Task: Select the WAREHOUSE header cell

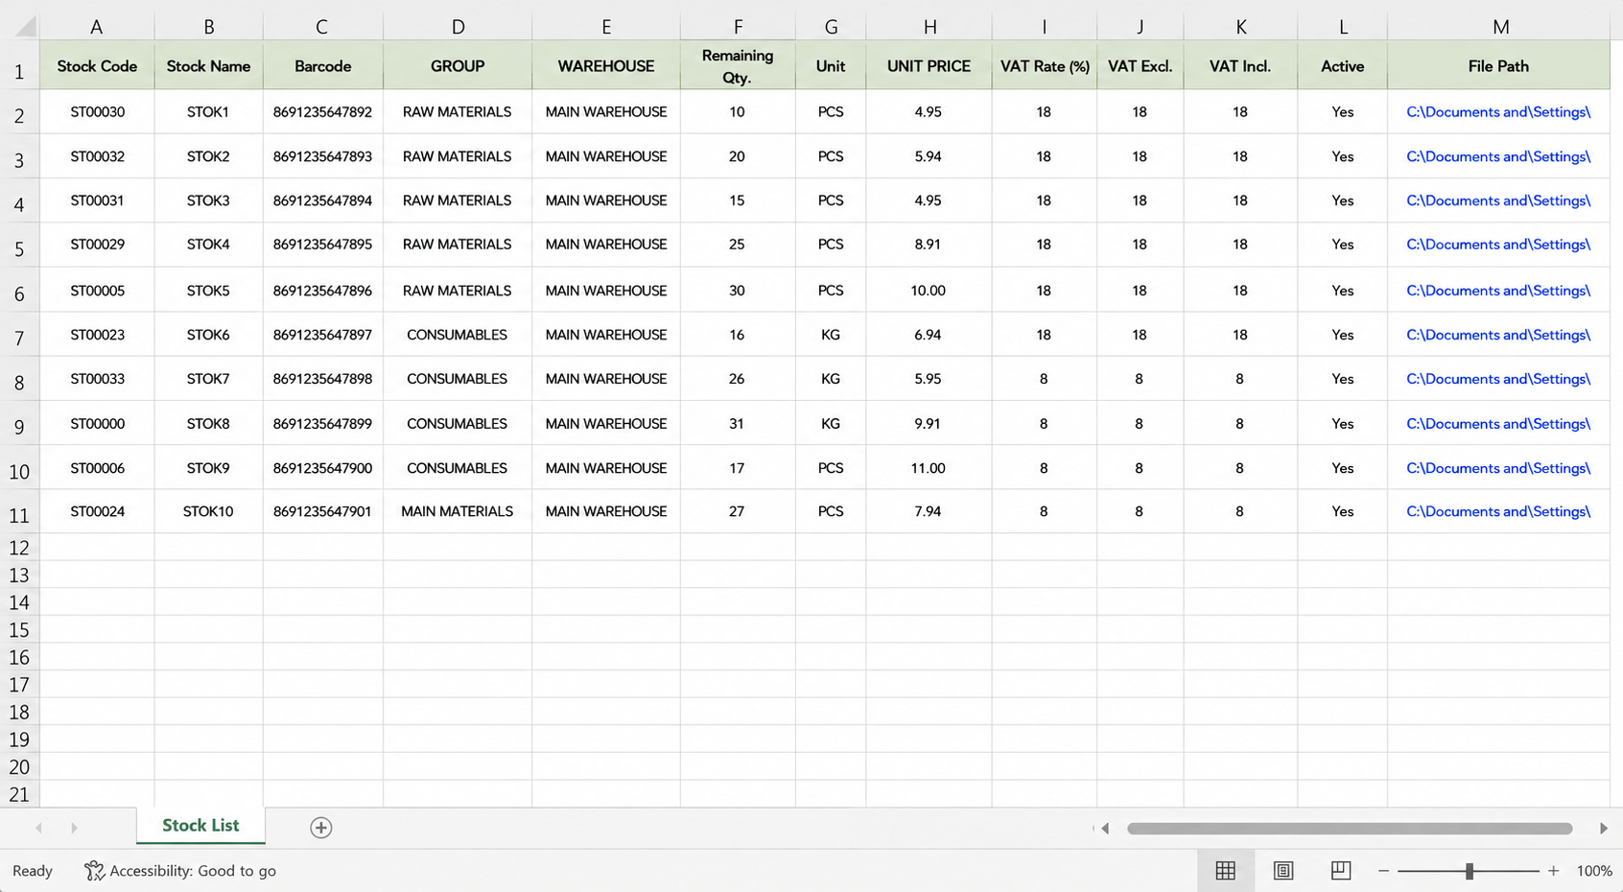Action: coord(606,66)
